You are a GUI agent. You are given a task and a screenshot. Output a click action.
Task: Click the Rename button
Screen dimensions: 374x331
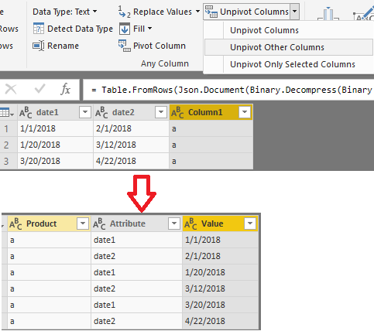(x=56, y=46)
